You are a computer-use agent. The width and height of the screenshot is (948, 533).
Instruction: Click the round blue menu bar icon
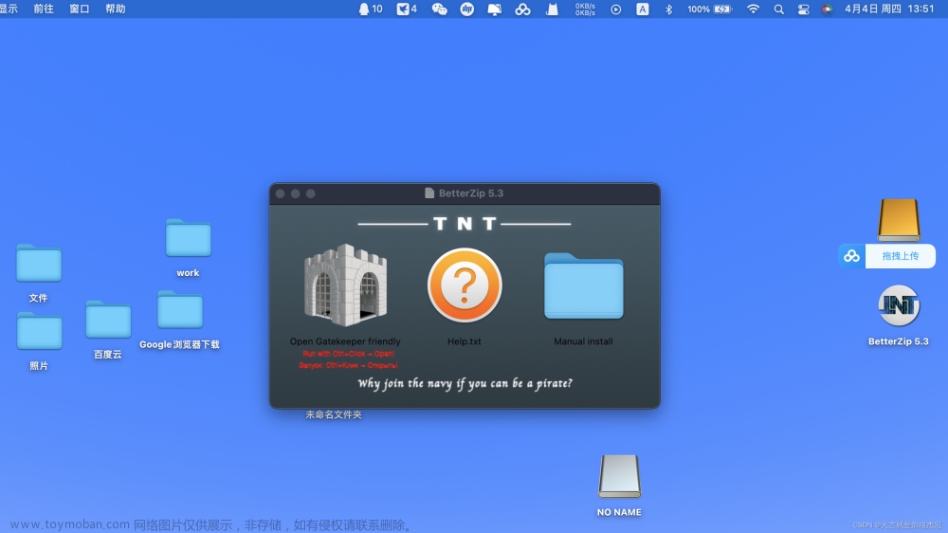467,9
